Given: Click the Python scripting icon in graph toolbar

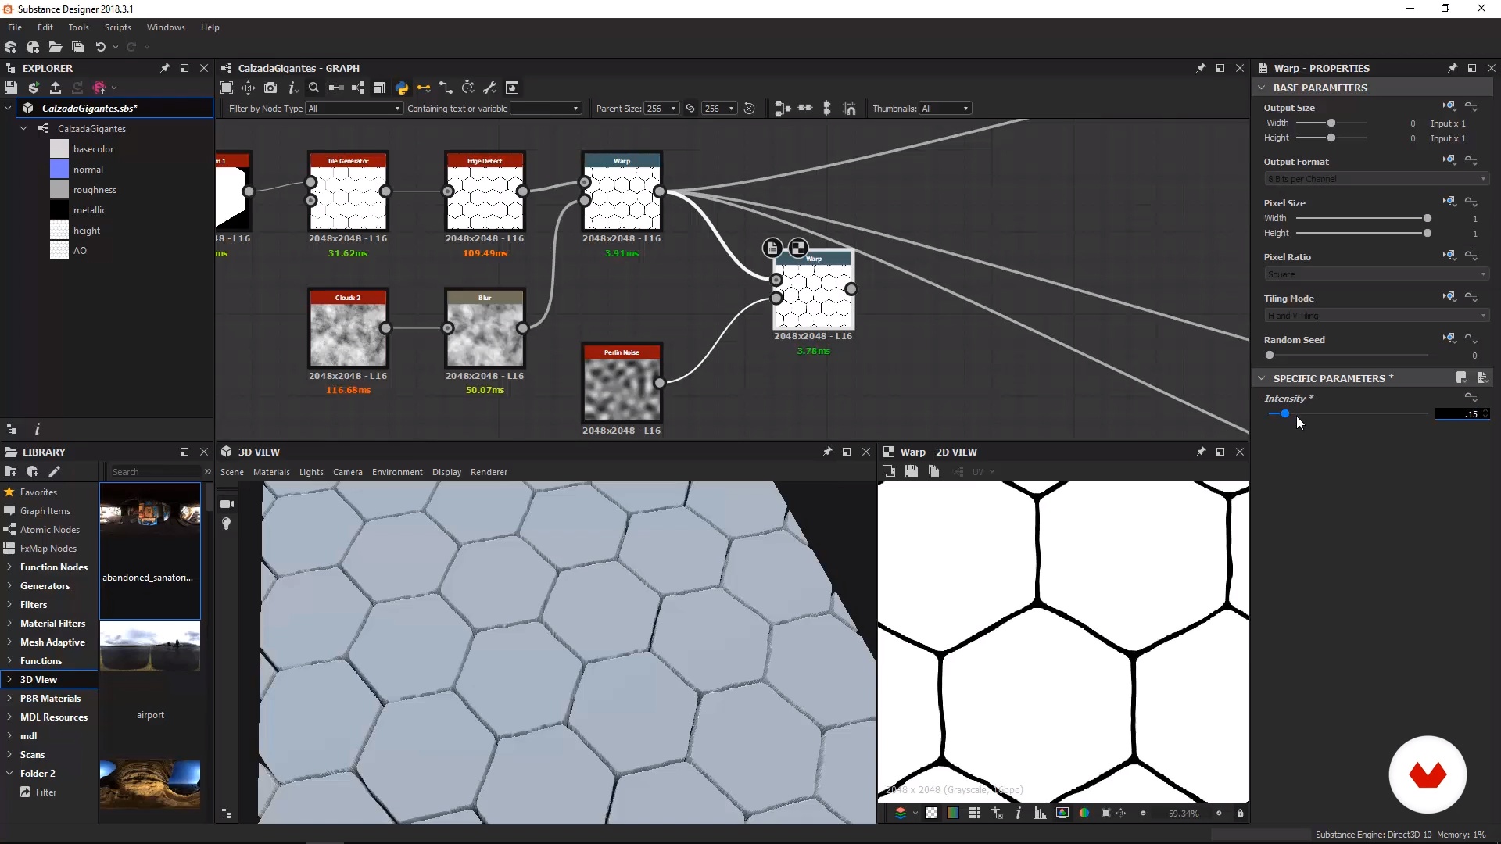Looking at the screenshot, I should [x=402, y=88].
